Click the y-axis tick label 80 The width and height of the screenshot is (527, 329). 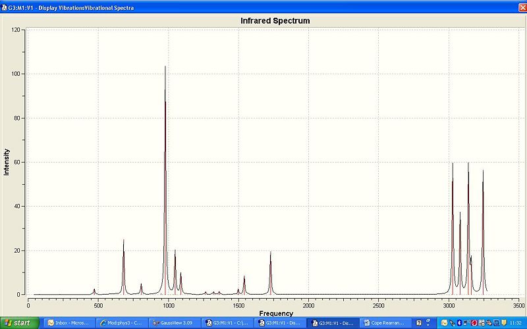click(x=17, y=118)
